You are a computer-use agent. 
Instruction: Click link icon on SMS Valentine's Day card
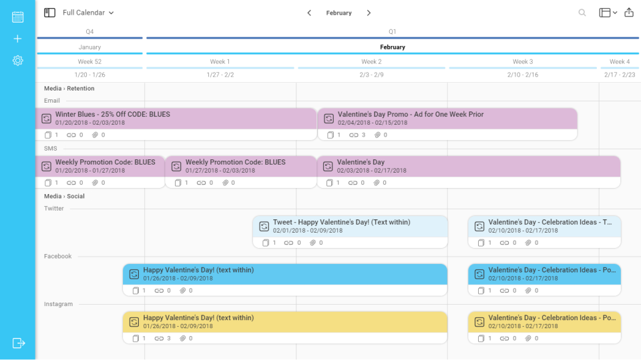point(353,183)
